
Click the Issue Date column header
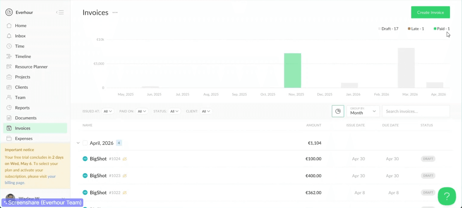point(356,125)
